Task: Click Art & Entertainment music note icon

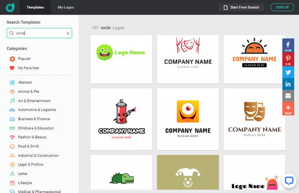Action: click(x=12, y=101)
